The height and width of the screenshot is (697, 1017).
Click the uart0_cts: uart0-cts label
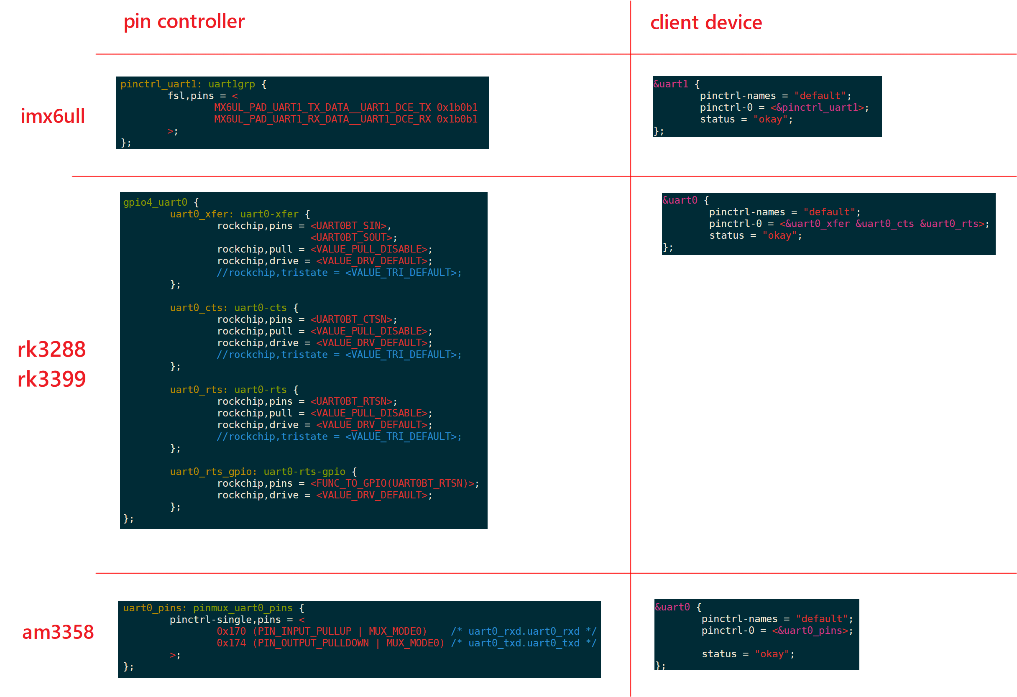pyautogui.click(x=228, y=308)
